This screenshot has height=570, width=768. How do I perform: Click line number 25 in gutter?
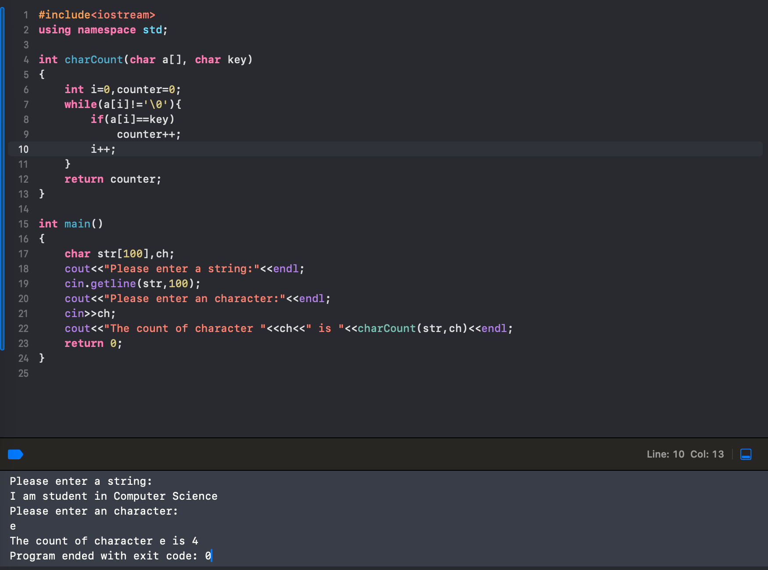(23, 373)
